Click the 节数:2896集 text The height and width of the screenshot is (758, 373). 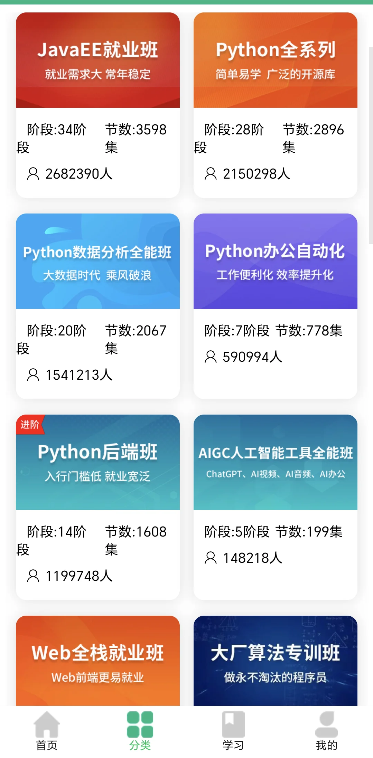[313, 139]
